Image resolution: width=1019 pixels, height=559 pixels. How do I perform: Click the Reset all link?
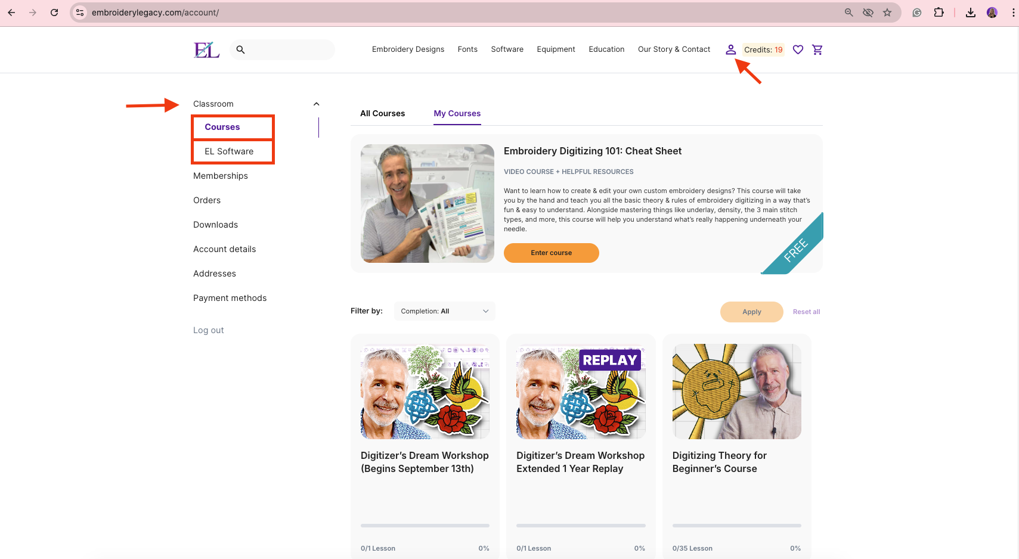point(806,312)
